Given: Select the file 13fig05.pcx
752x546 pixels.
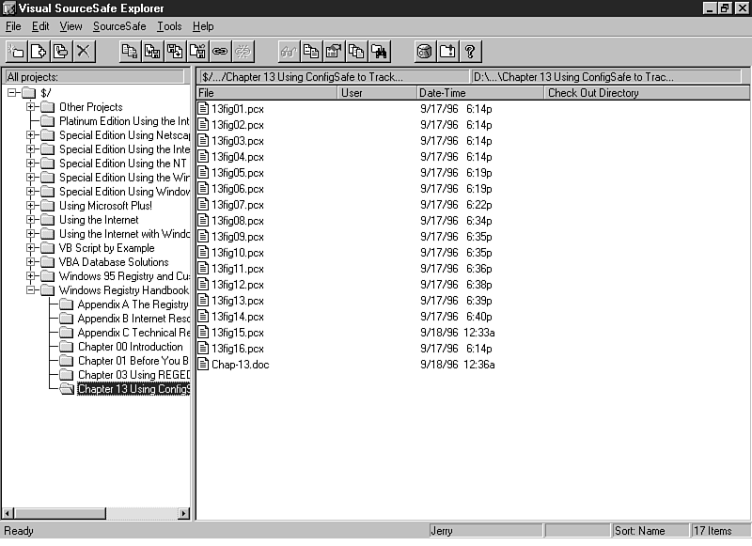Looking at the screenshot, I should (x=238, y=173).
